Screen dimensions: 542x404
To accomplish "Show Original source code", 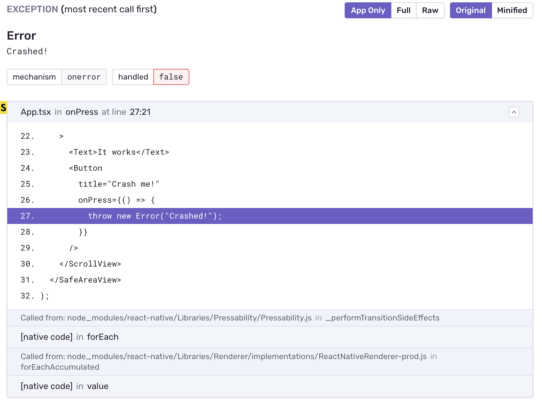I will tap(470, 10).
